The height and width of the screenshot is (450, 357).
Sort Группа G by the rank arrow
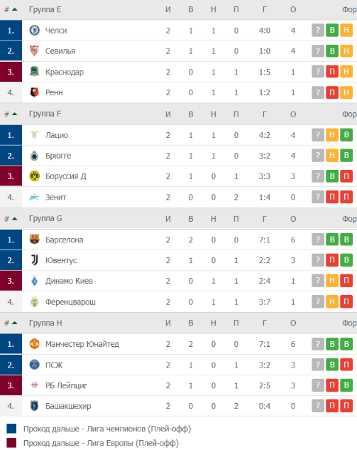point(14,219)
